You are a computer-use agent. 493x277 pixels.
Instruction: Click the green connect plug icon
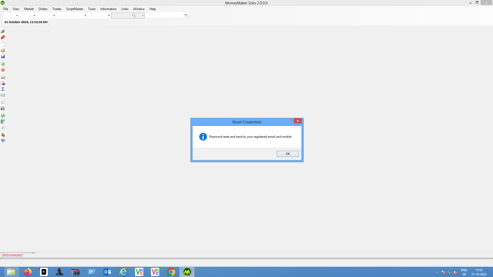[3, 31]
